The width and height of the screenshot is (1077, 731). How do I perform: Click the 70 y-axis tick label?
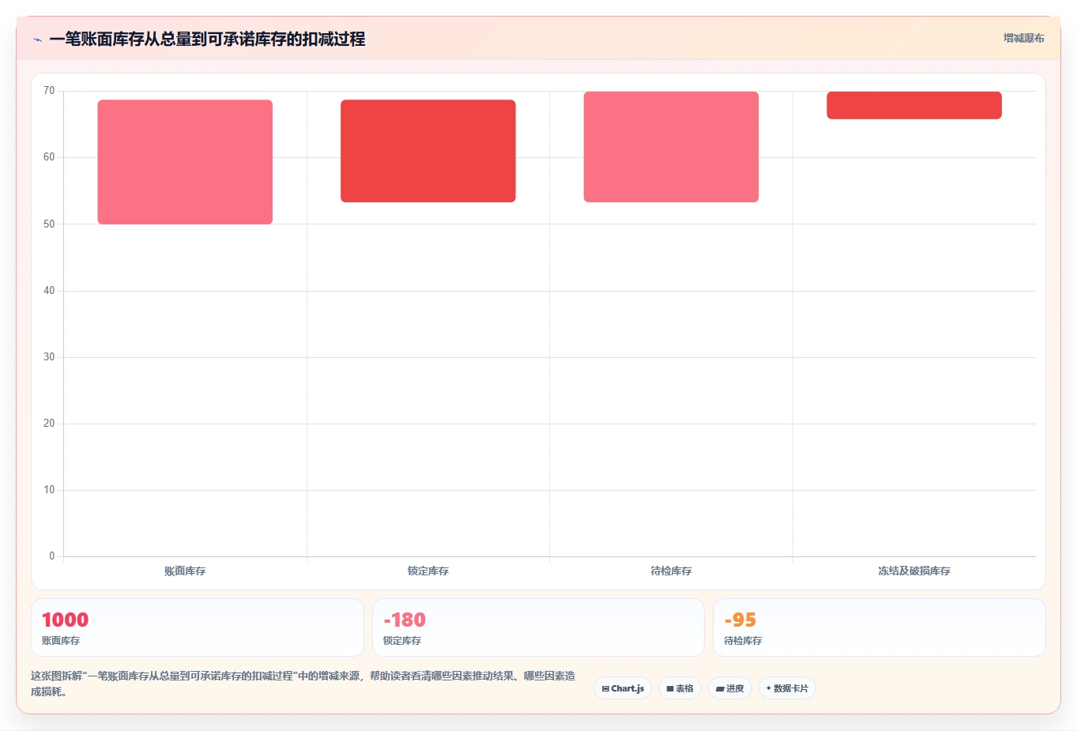tap(49, 91)
